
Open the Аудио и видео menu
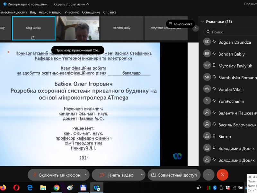point(50,12)
